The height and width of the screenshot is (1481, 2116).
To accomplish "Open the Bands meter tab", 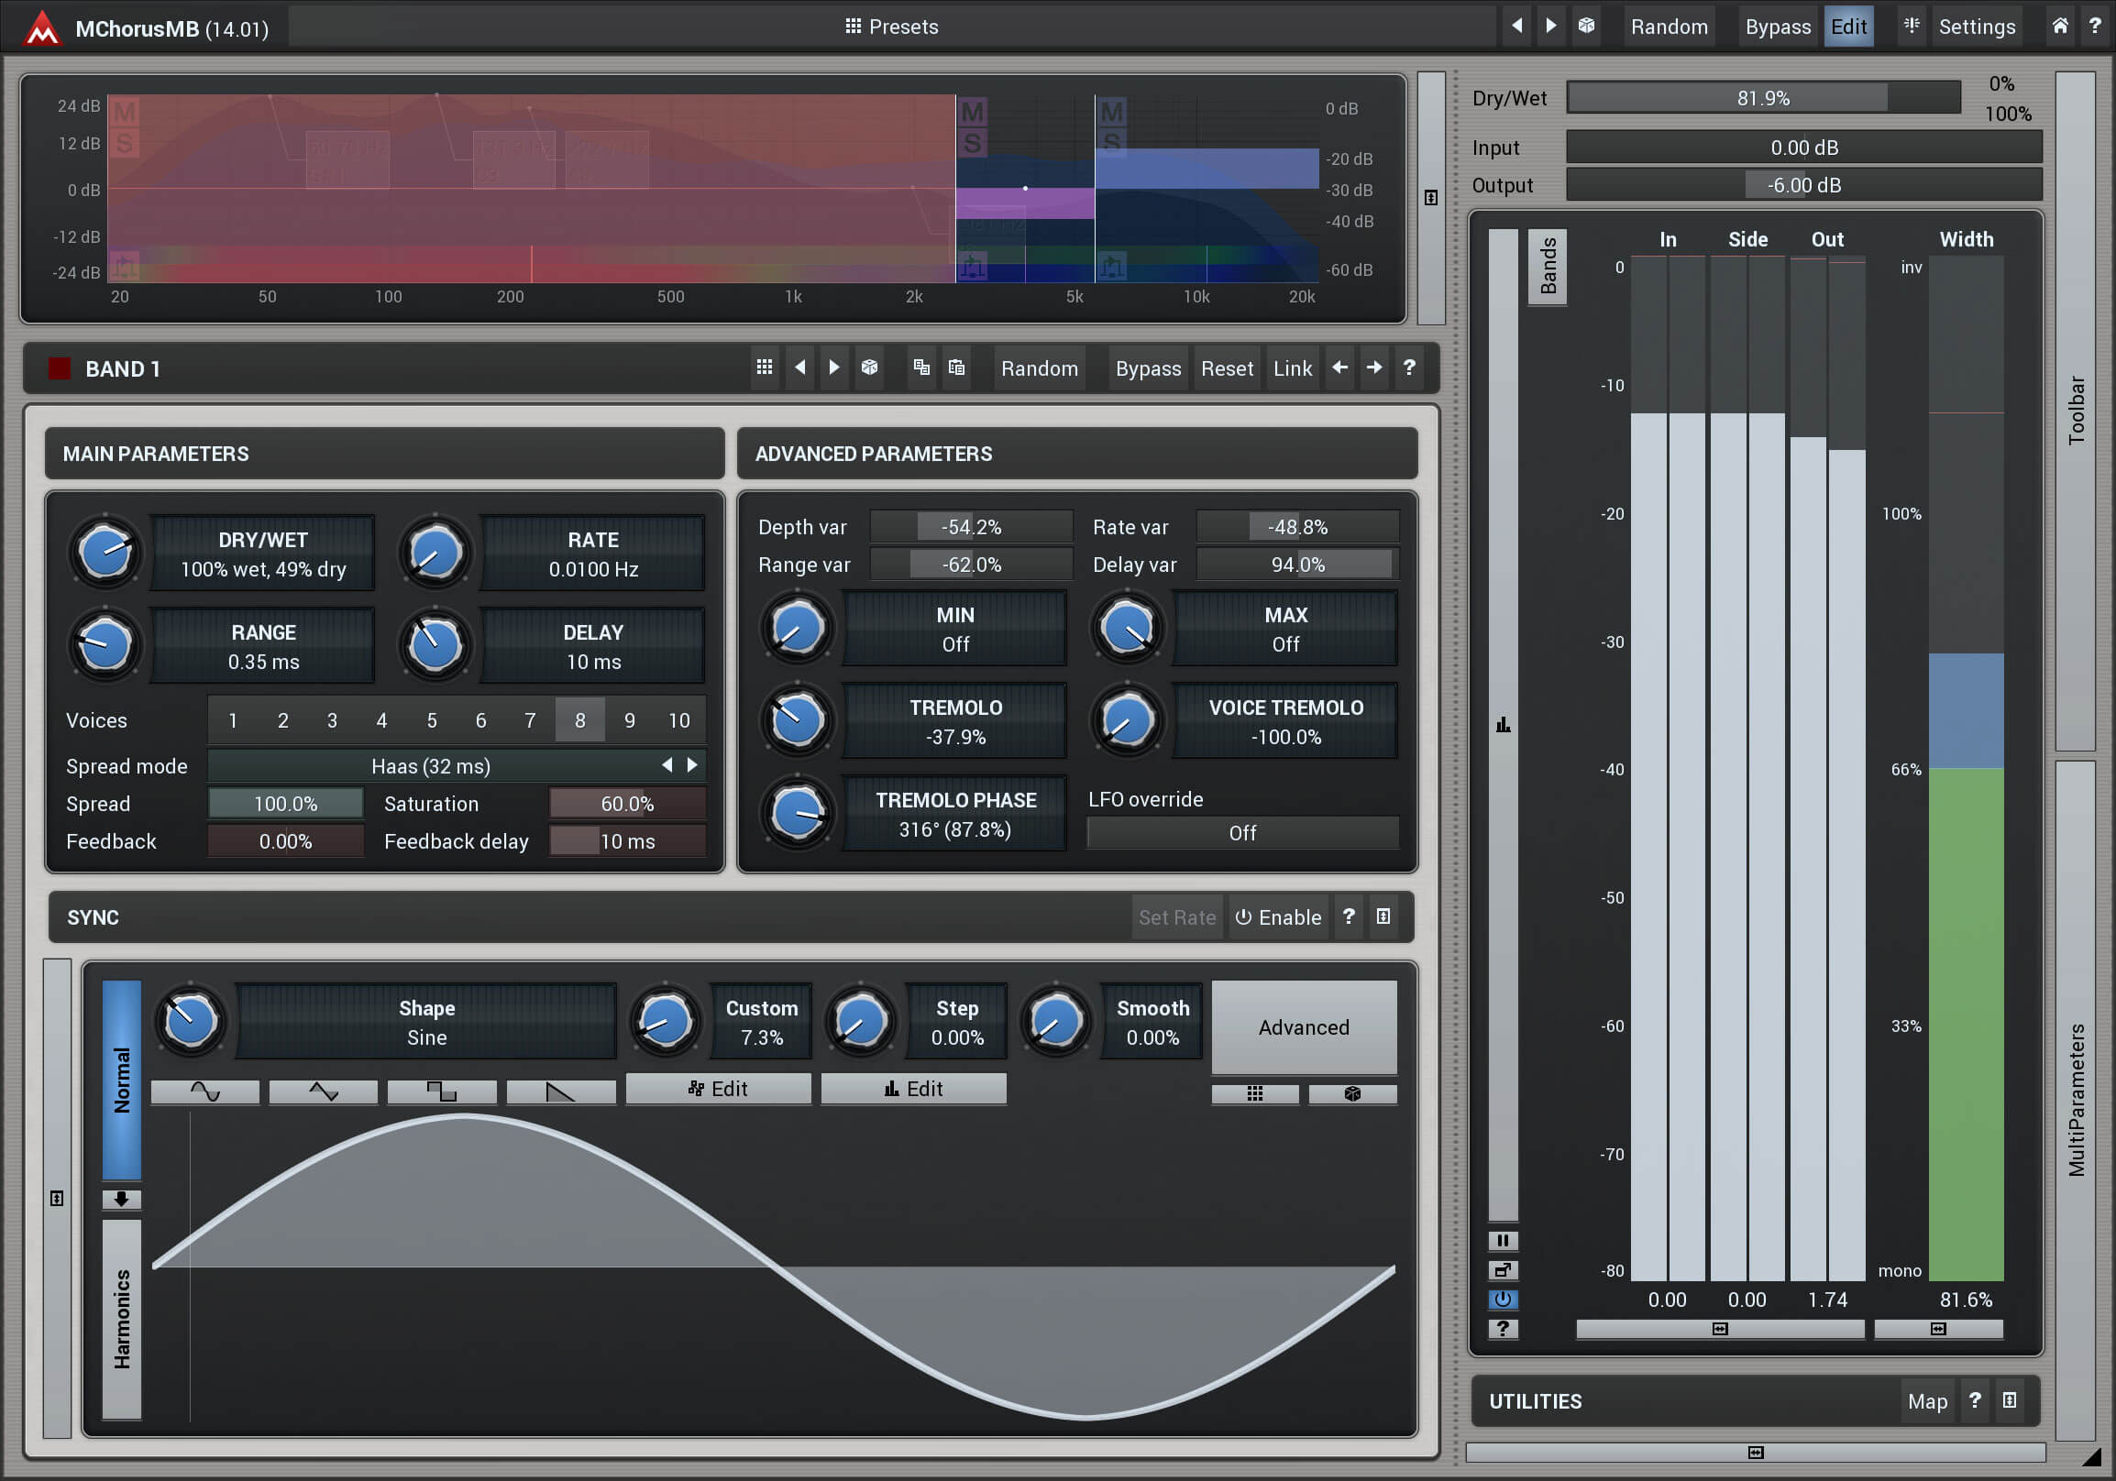I will 1548,267.
